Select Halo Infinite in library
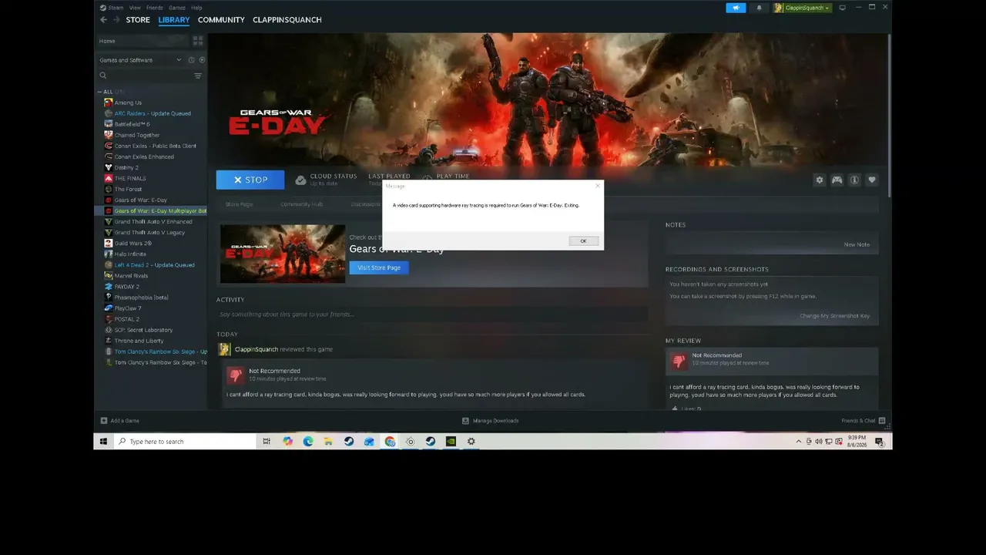The image size is (986, 555). click(130, 254)
